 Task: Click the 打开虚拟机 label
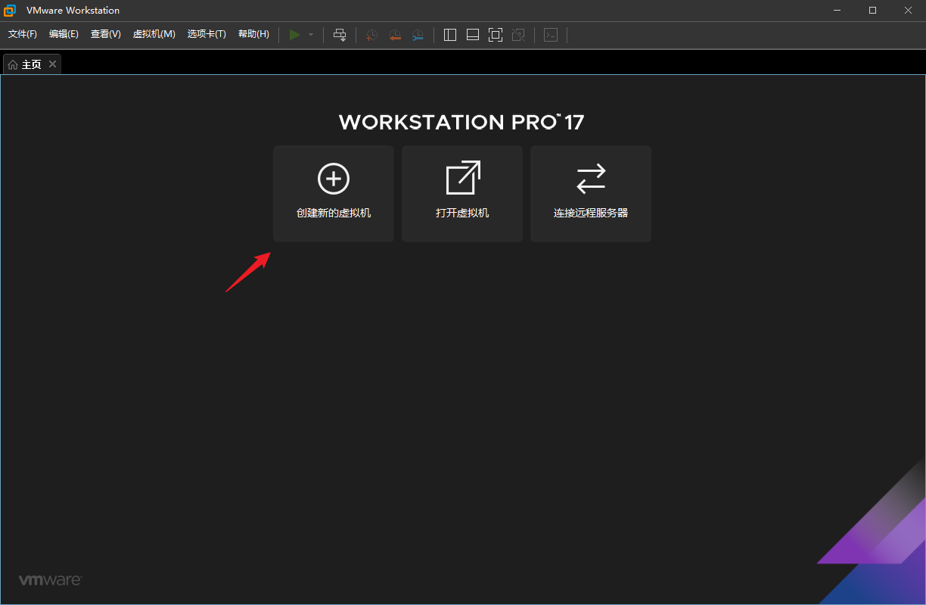click(462, 214)
